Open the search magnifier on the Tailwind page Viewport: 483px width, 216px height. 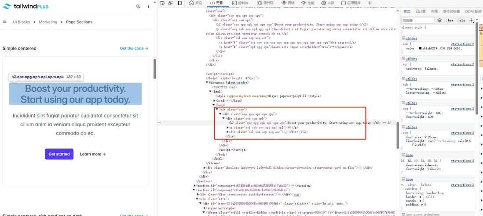[138, 7]
